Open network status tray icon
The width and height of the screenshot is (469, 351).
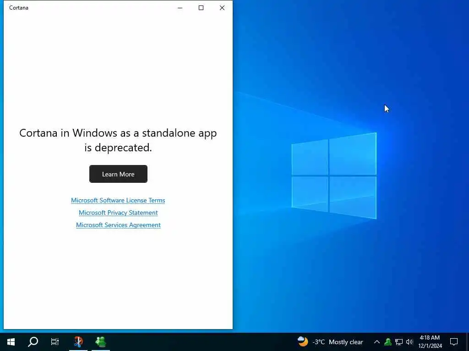tap(399, 342)
